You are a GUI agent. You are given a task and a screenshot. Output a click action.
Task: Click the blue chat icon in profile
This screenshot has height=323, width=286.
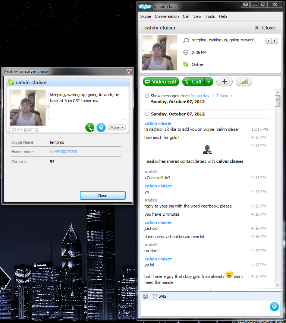point(101,127)
